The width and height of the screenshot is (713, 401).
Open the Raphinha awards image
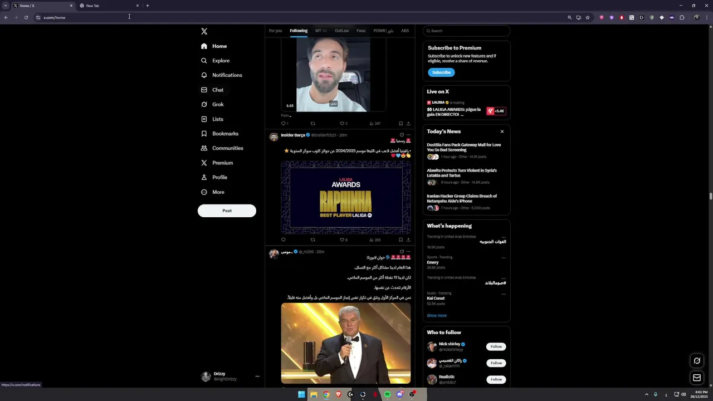346,198
